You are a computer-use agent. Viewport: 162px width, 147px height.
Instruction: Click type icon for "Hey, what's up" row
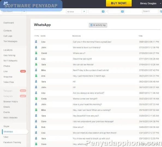coord(36,144)
